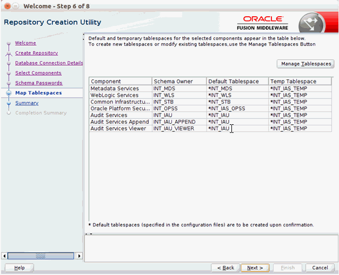Go to the Summary step link

[x=27, y=103]
